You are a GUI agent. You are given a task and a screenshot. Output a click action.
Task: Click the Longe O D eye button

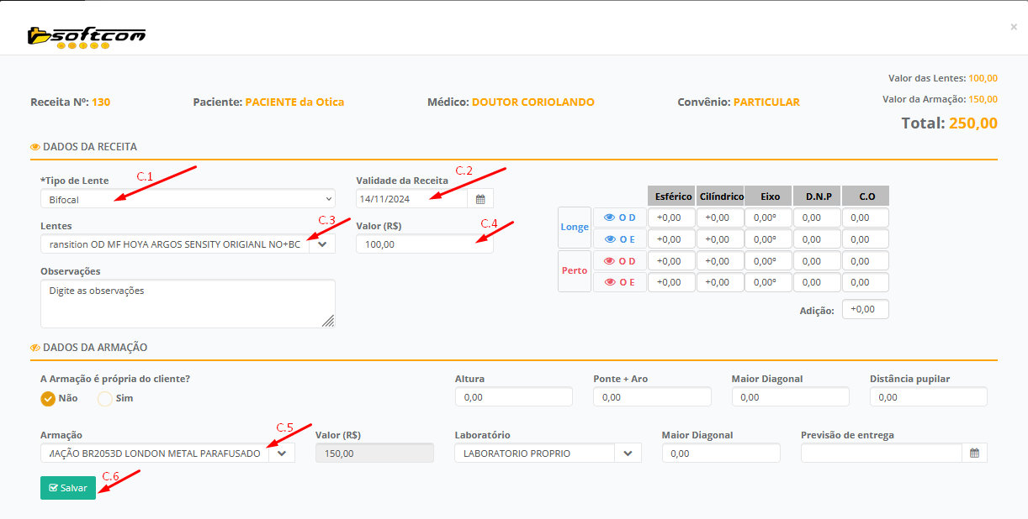tap(619, 218)
